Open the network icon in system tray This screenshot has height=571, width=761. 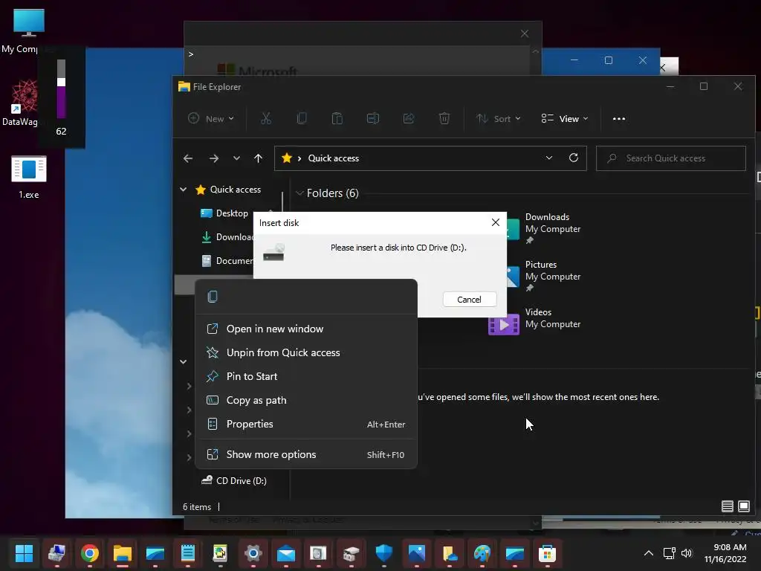click(670, 553)
